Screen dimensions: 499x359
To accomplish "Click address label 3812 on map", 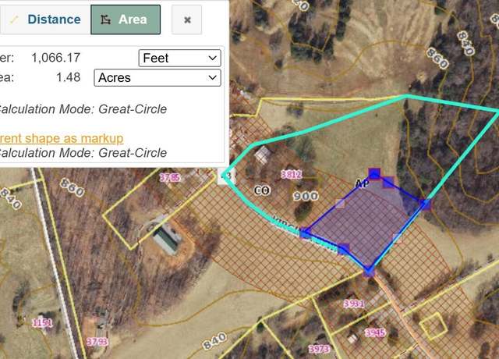I will 291,174.
